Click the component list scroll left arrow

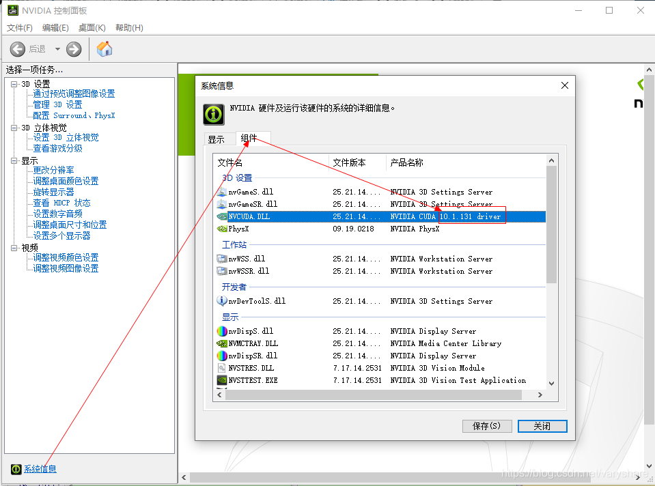219,395
